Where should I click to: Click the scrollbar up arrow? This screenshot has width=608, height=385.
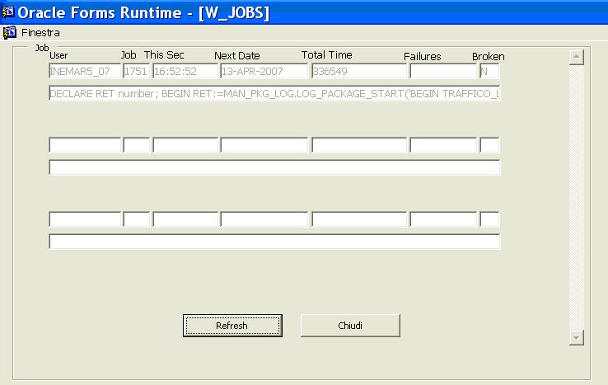[x=577, y=57]
